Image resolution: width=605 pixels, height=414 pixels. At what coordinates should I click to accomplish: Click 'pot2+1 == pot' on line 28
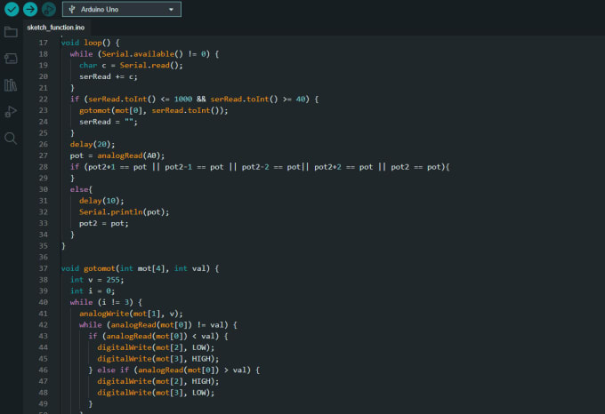(117, 167)
